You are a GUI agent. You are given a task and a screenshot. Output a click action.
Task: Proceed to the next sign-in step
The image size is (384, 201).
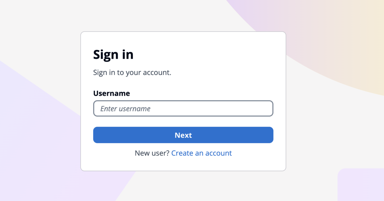click(x=183, y=135)
